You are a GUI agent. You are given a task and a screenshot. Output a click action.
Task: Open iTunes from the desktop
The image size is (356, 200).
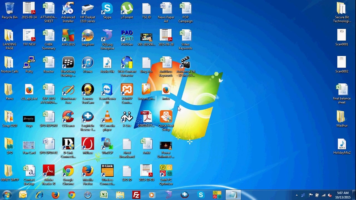click(x=88, y=65)
